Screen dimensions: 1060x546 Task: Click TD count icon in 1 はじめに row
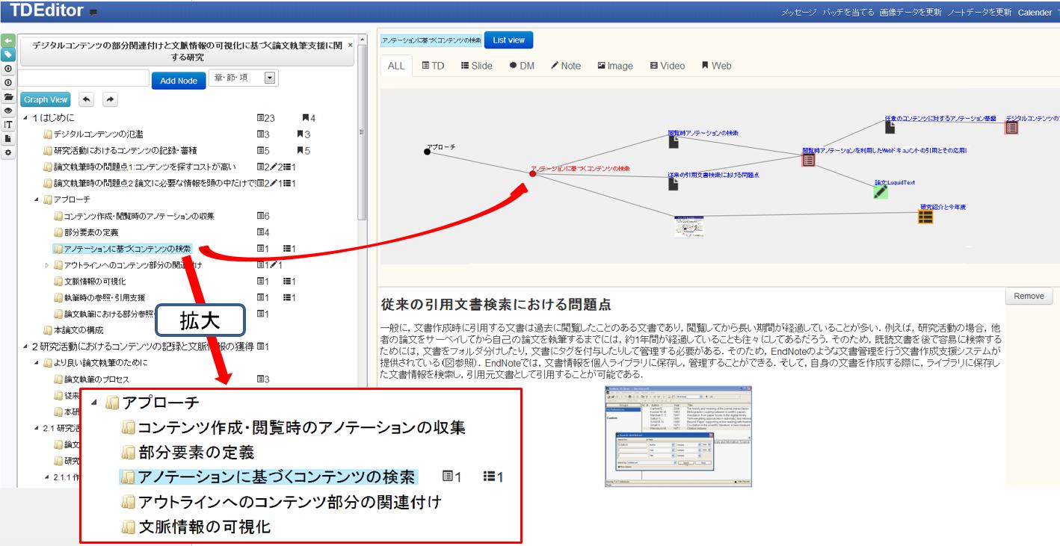261,118
